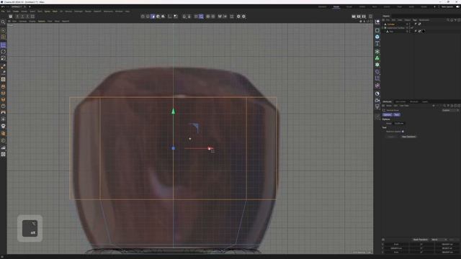Click the value field in Options section
This screenshot has height=259, width=461.
(x=399, y=123)
